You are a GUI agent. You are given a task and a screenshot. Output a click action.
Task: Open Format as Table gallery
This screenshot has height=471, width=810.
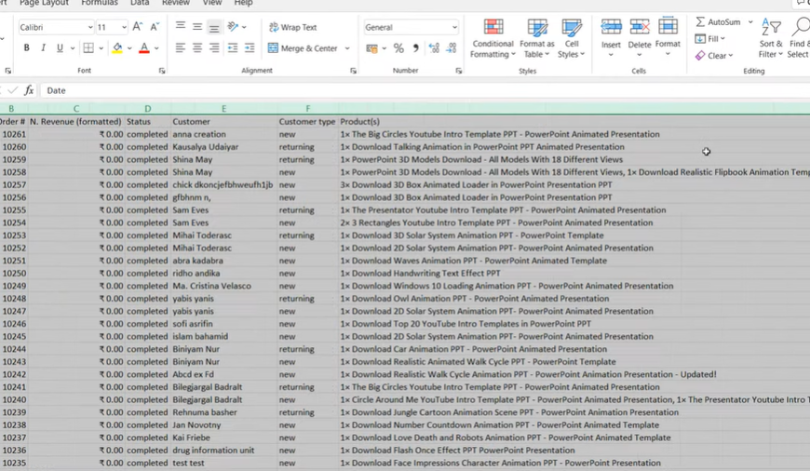coord(536,38)
